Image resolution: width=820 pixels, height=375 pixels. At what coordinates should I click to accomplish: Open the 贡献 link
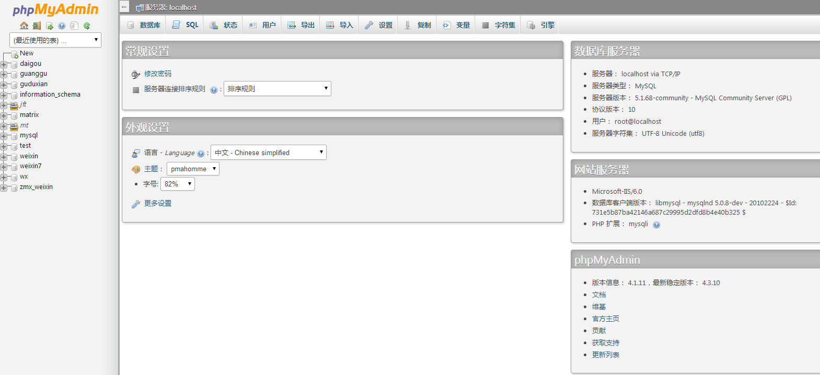pos(599,331)
